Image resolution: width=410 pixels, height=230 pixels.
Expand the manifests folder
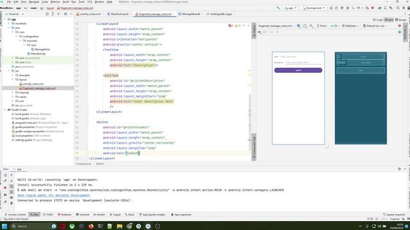click(9, 24)
